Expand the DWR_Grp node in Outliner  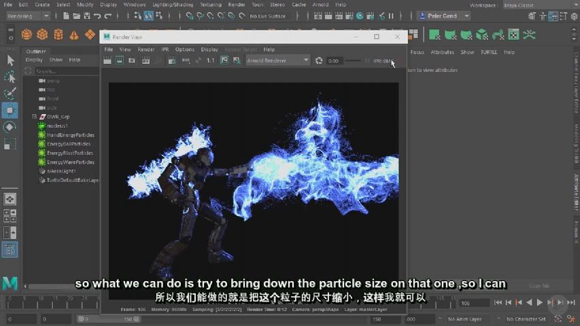coord(34,116)
